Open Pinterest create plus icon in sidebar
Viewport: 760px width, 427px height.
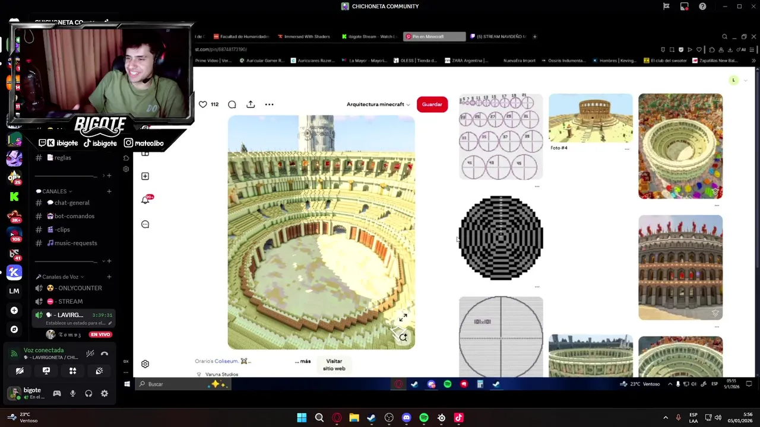(x=145, y=176)
